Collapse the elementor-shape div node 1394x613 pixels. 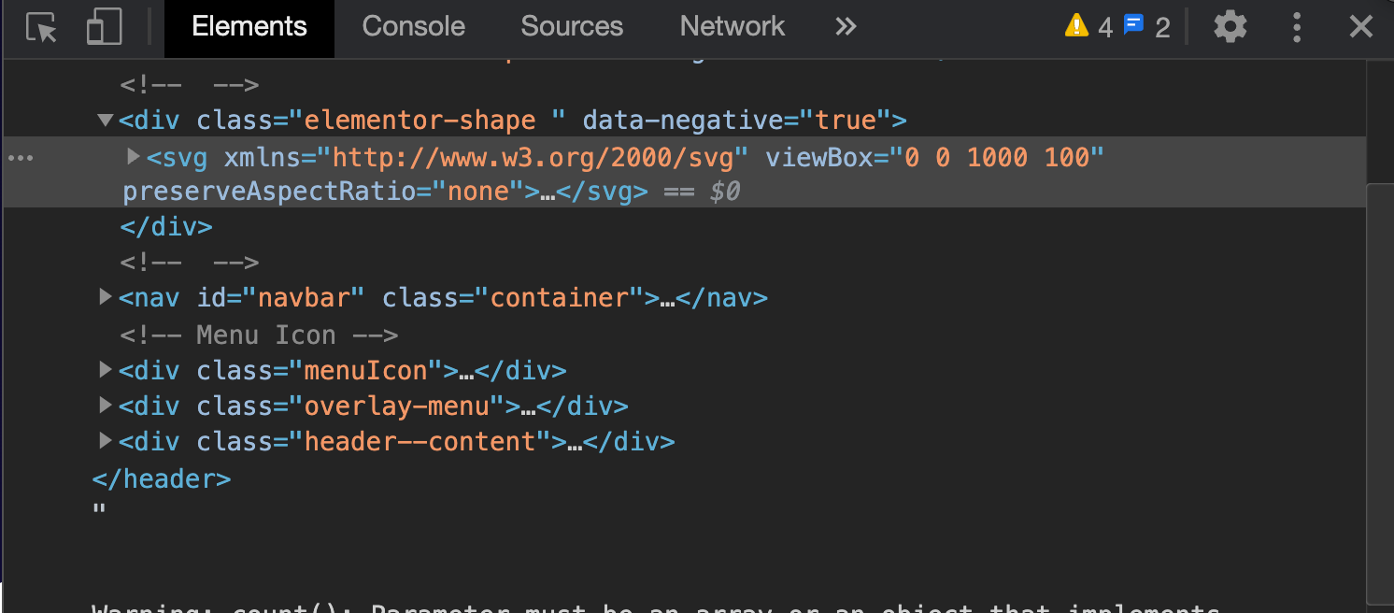point(105,120)
